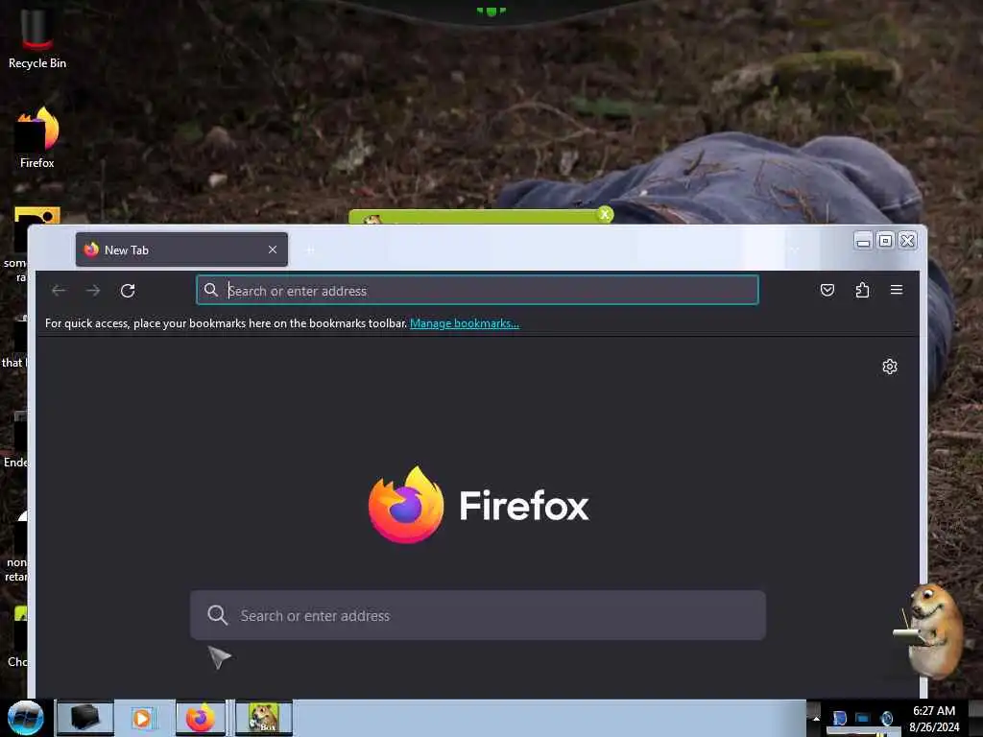Open the Firefox hamburger menu
Viewport: 983px width, 737px height.
[x=897, y=290]
